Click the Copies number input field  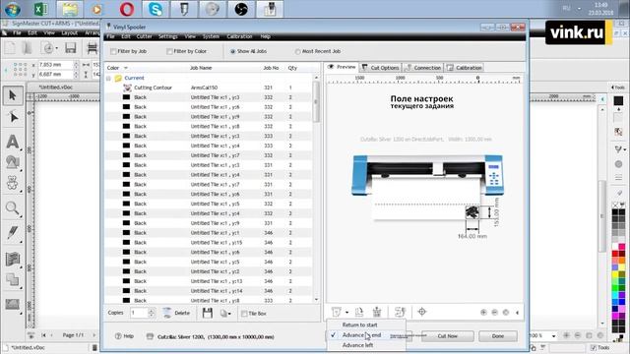(139, 313)
